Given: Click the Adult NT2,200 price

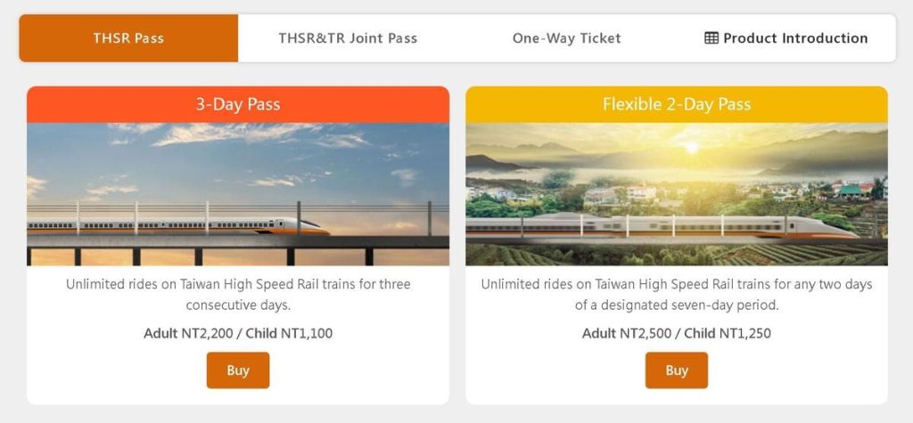Looking at the screenshot, I should (185, 334).
